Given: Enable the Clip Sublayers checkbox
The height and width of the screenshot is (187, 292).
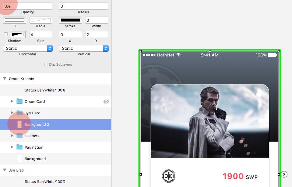Looking at the screenshot, I should click(46, 65).
